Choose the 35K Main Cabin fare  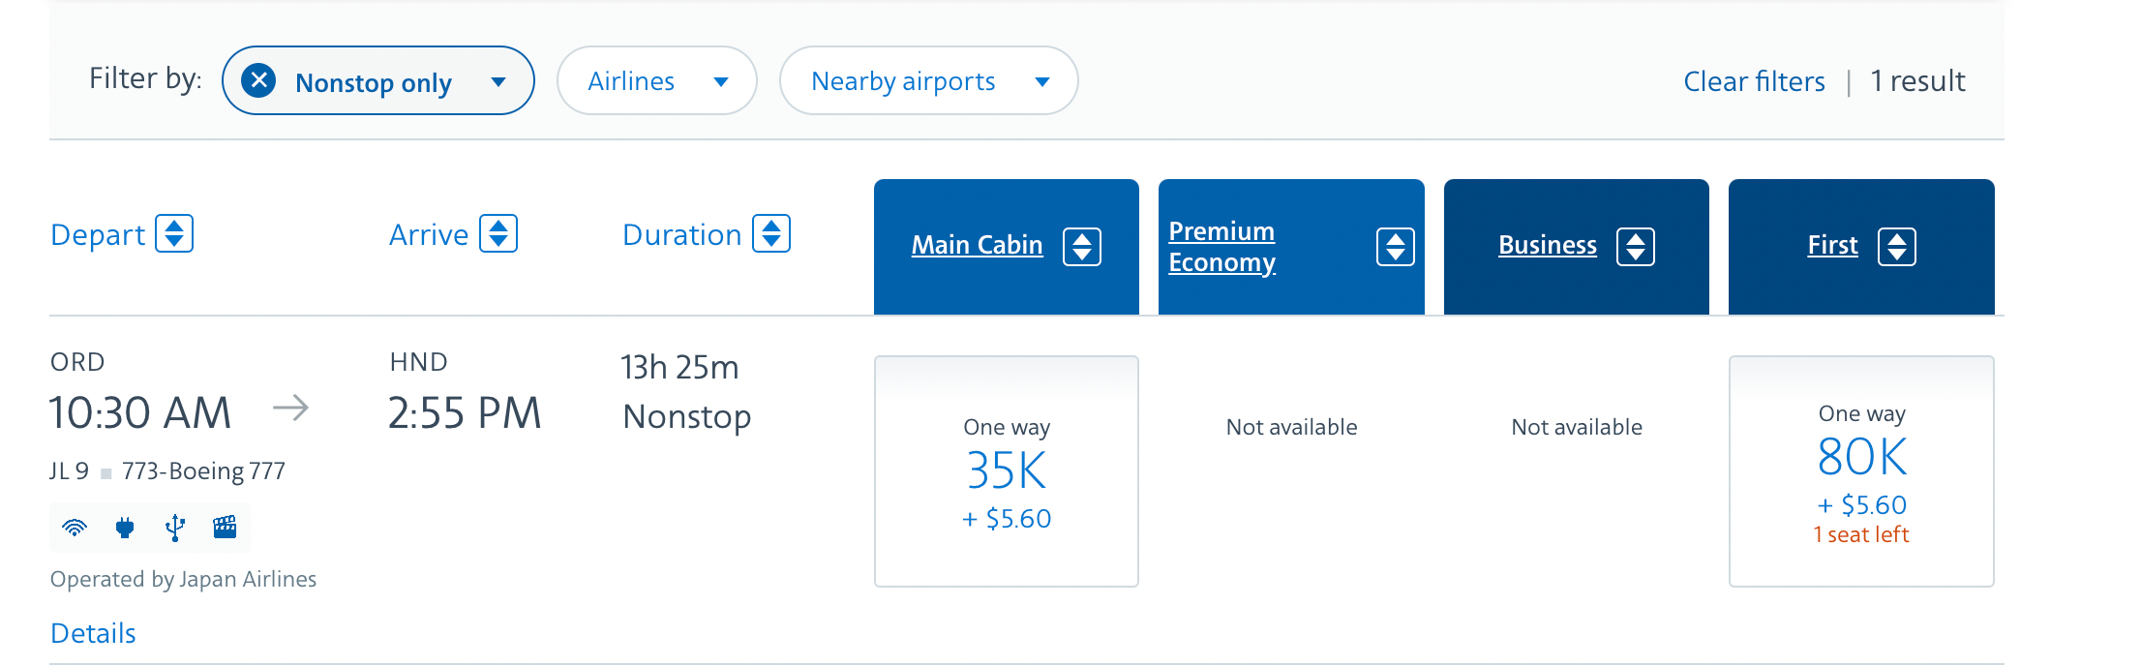1007,471
